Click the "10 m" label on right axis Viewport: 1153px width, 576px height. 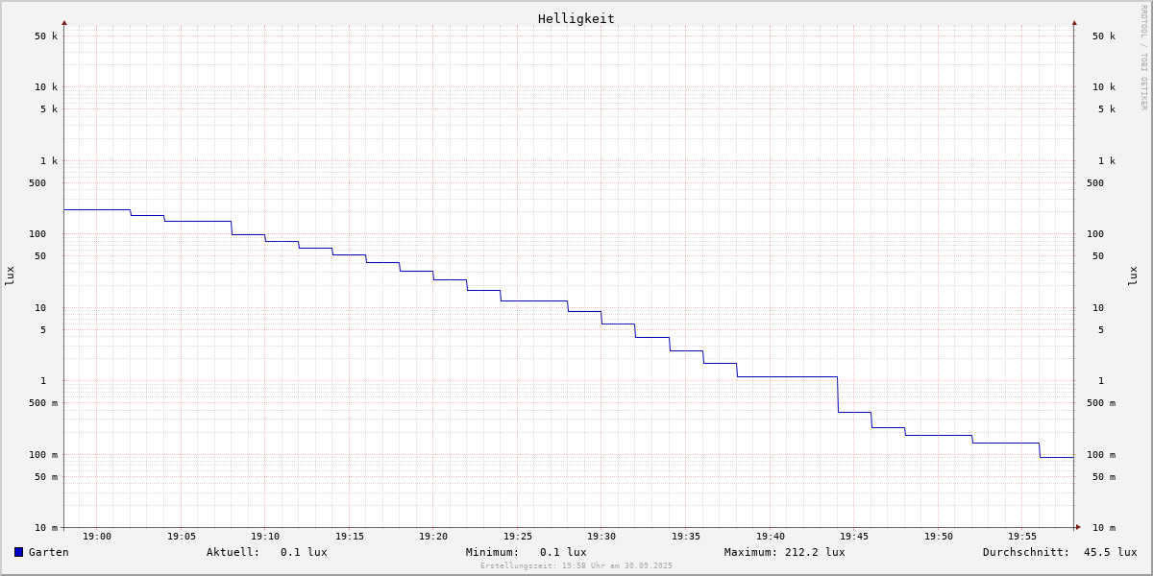pyautogui.click(x=1104, y=528)
